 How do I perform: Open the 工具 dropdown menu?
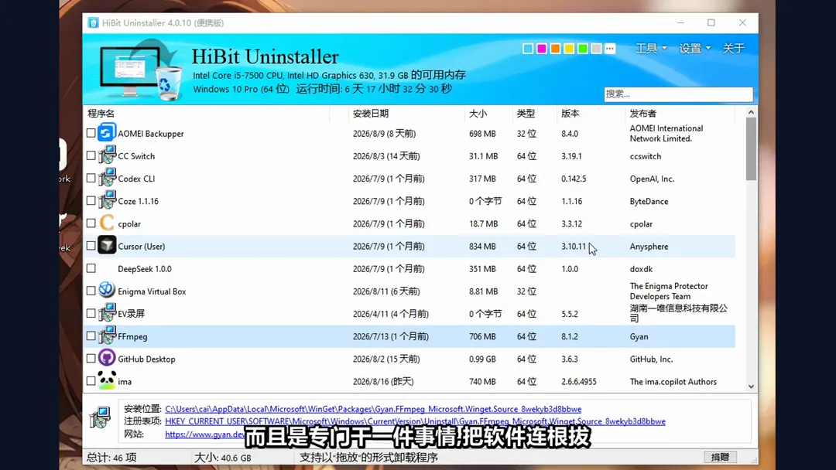pyautogui.click(x=651, y=49)
